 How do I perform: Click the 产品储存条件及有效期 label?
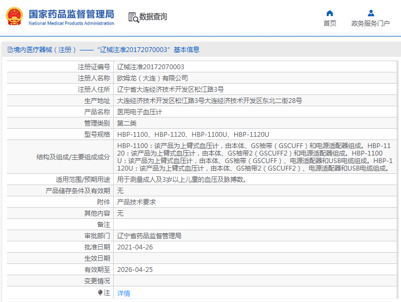click(x=78, y=190)
